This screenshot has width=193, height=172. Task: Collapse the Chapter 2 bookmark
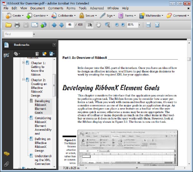tap(23, 80)
